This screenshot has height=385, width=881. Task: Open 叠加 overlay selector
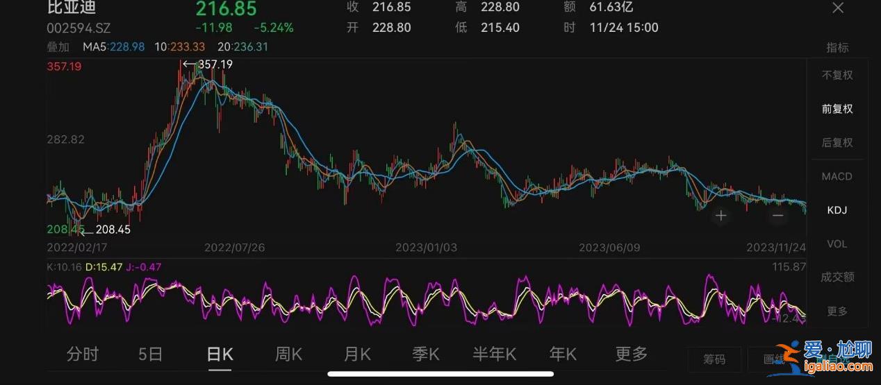pos(58,47)
